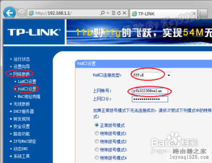Open the LAN口设置 submenu item
Screen dimensions: 212x163
(27, 81)
